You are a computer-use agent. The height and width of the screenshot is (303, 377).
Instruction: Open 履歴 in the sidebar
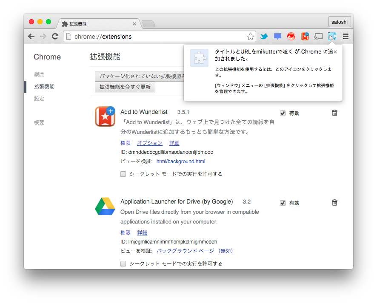click(39, 74)
